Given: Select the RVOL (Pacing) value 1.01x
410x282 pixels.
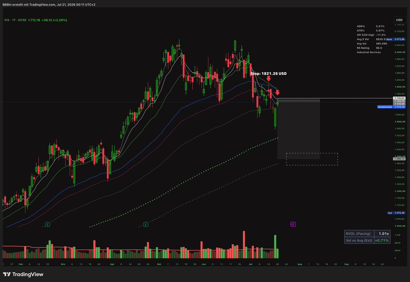Looking at the screenshot, I should tap(383, 234).
